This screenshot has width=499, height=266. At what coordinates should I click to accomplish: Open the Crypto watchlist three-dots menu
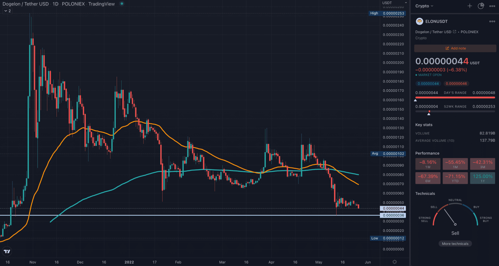click(x=492, y=6)
